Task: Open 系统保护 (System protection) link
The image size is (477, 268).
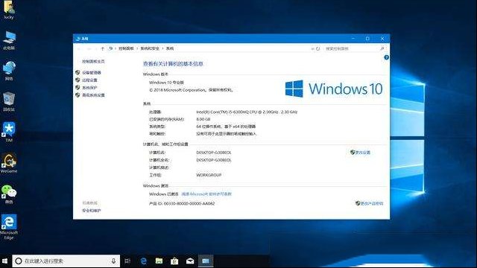Action: click(89, 88)
